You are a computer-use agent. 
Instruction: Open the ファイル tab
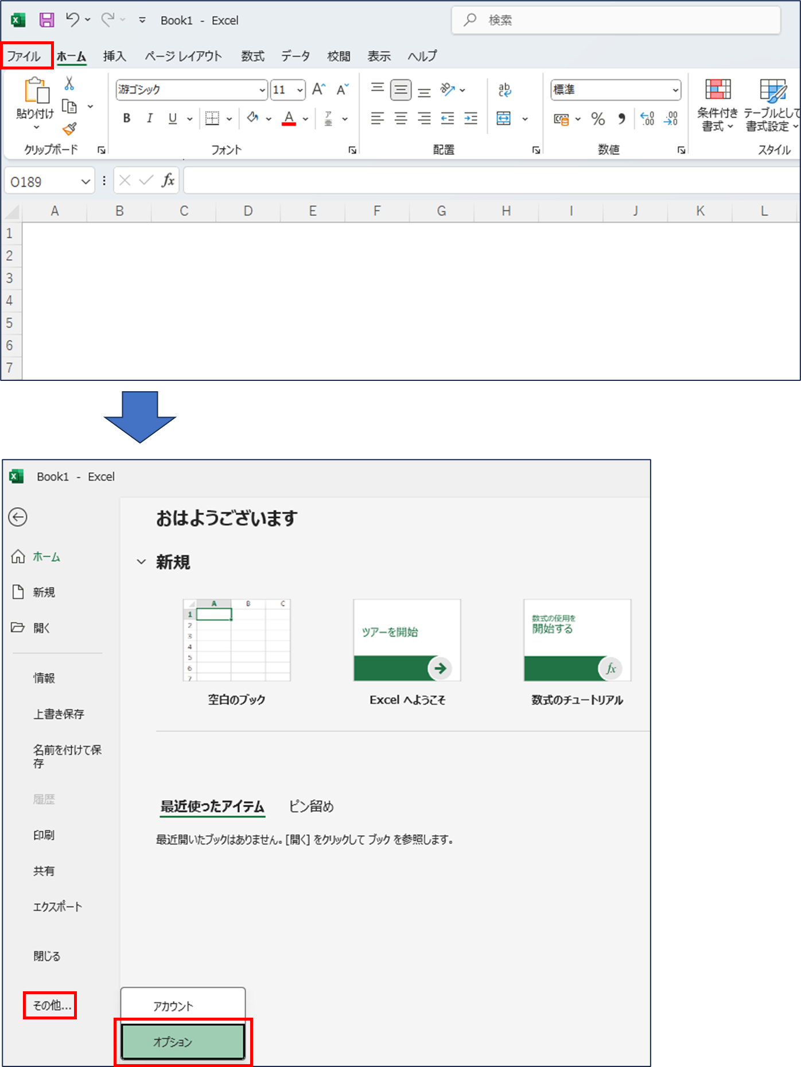24,56
